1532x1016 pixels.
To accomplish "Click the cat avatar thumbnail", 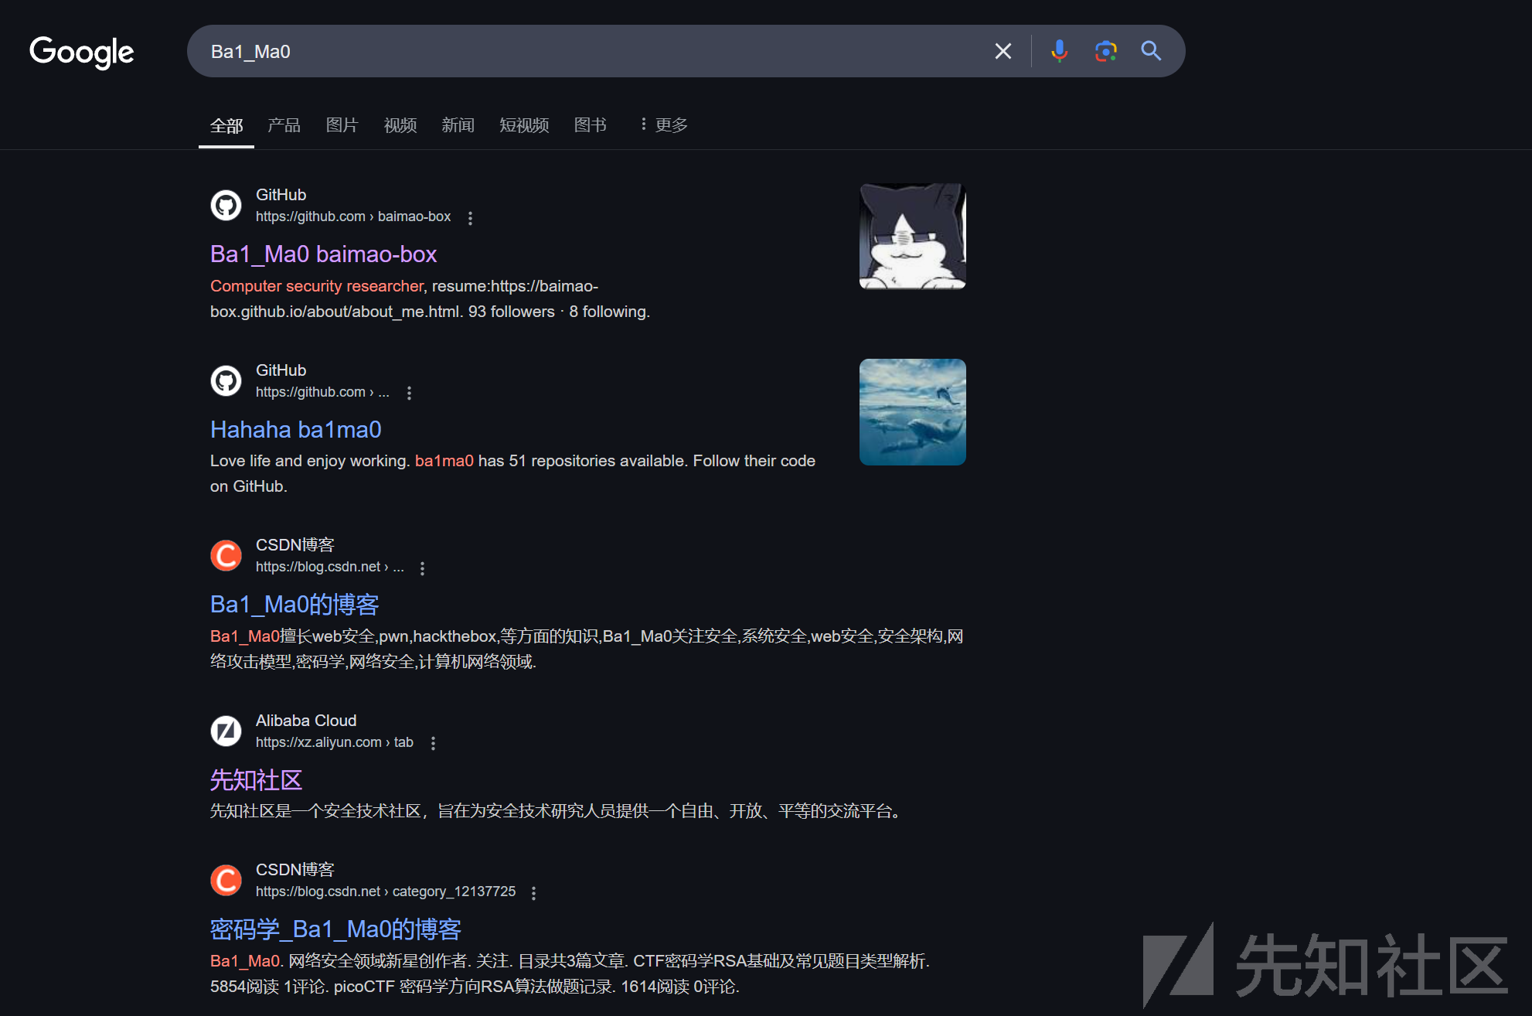I will [913, 237].
